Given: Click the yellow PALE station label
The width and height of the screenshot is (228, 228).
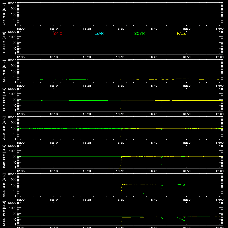Looking at the screenshot, I should (181, 33).
